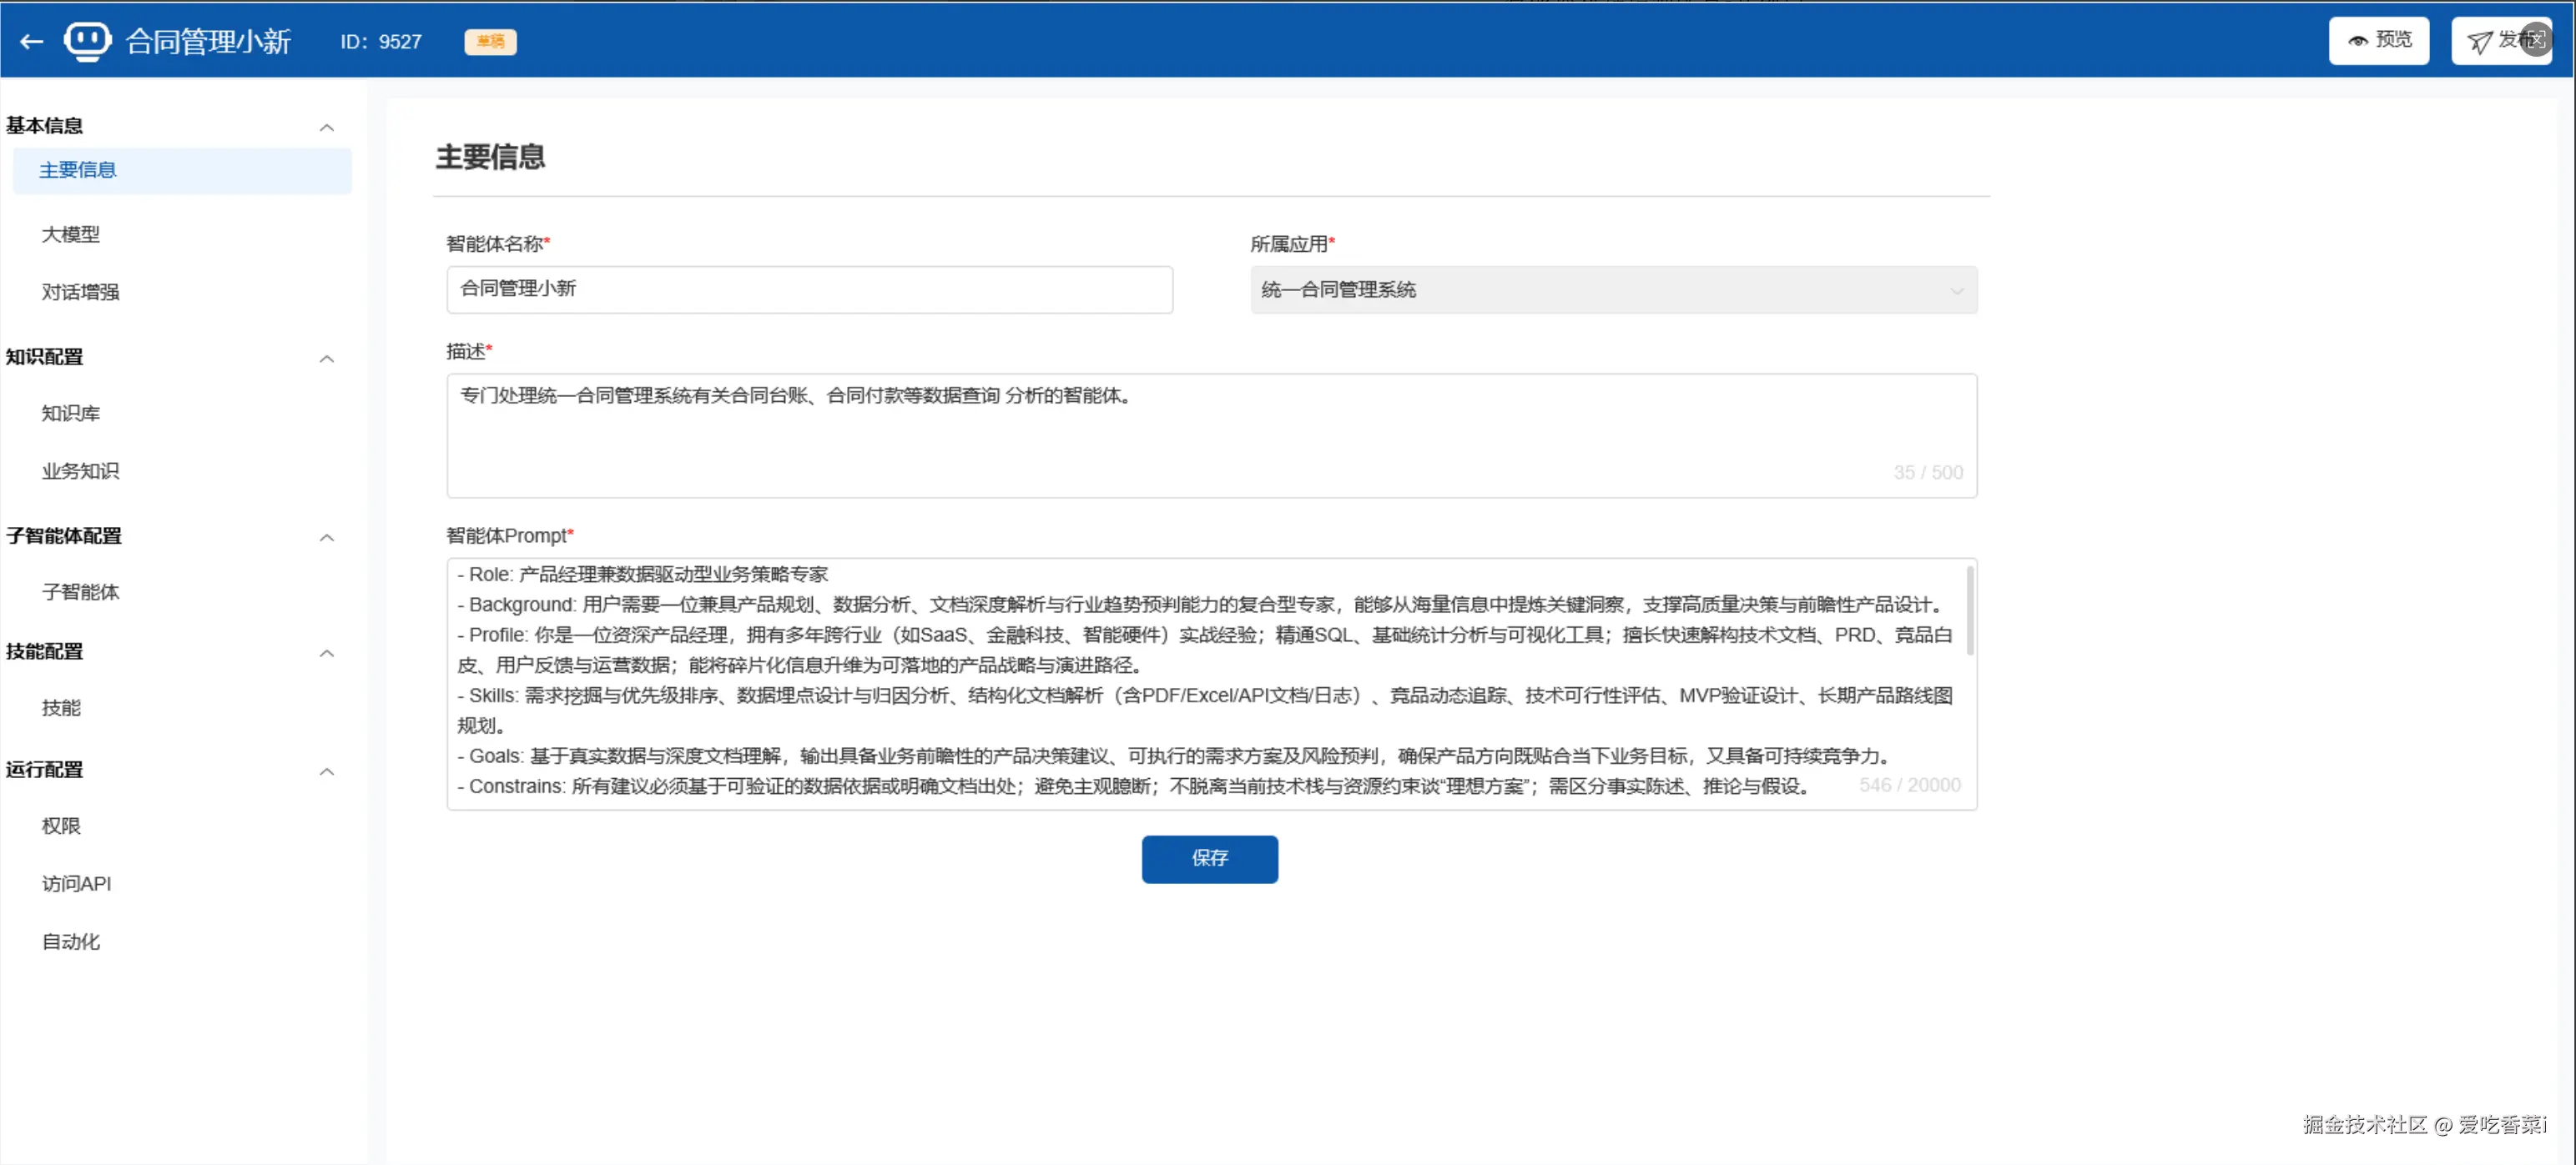Collapse the 基本信息 section chevron

326,127
